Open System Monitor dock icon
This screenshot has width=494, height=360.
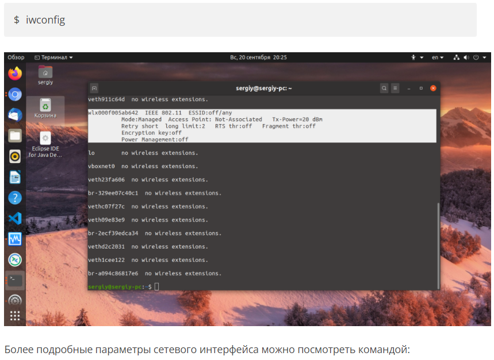coord(15,239)
